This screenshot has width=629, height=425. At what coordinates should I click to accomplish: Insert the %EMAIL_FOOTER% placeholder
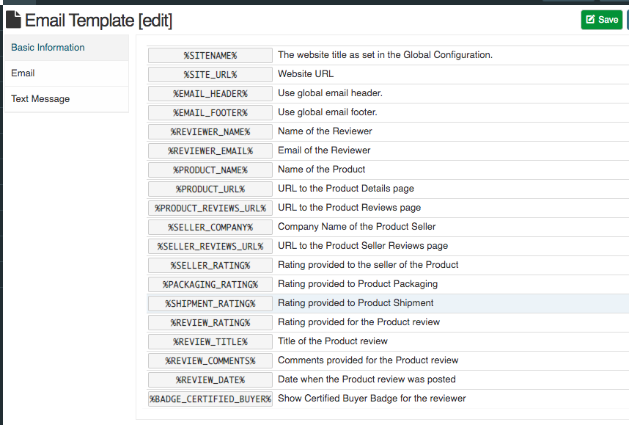pos(210,112)
